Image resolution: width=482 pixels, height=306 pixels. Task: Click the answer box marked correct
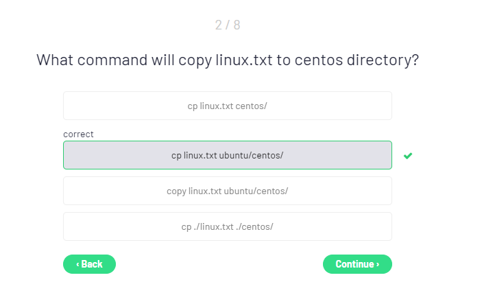tap(227, 155)
